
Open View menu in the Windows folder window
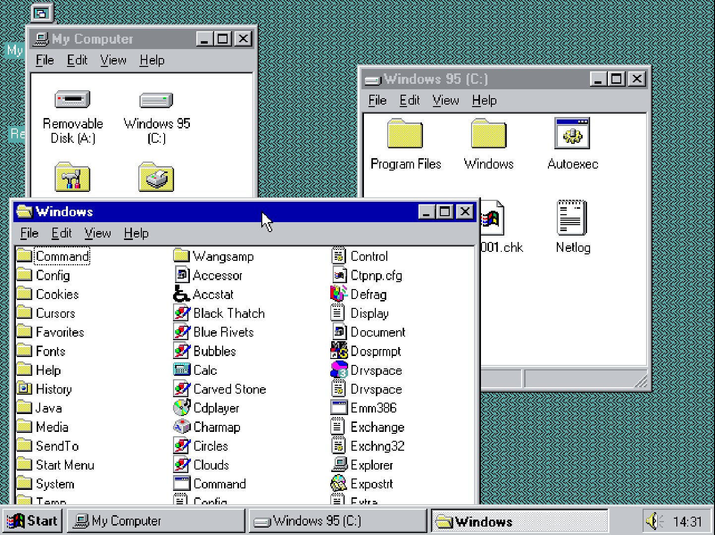pos(97,233)
